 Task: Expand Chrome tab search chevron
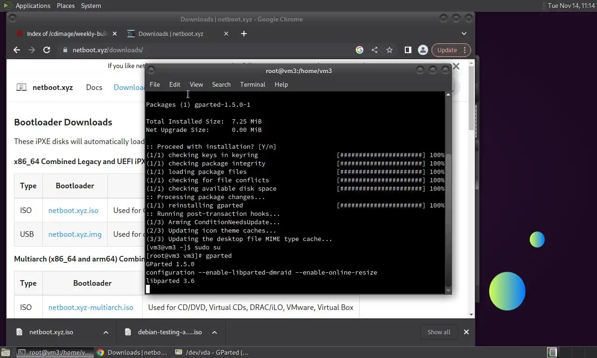click(x=464, y=34)
